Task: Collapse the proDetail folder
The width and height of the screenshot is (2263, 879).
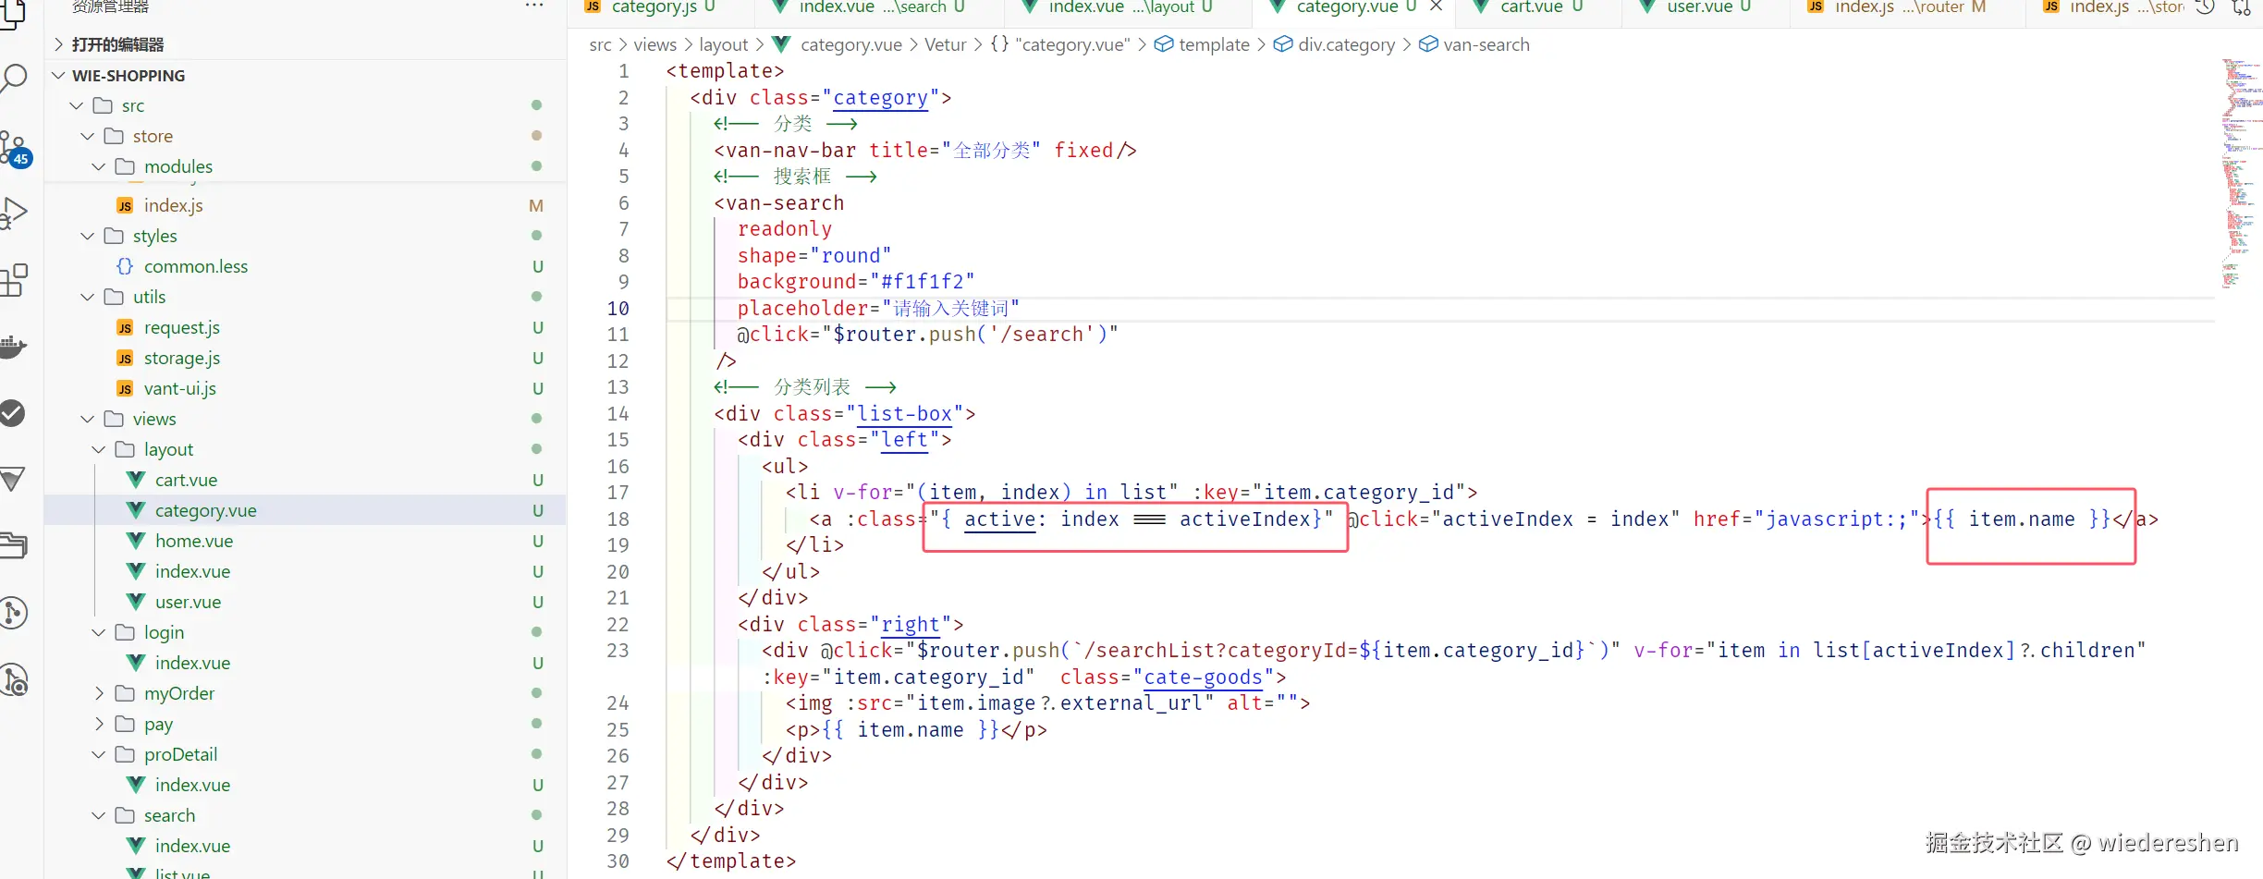Action: [x=99, y=754]
